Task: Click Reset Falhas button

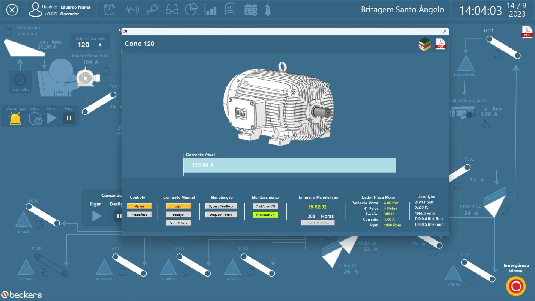Action: (x=178, y=223)
